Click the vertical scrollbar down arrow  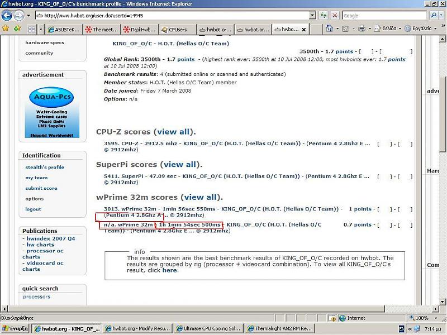click(443, 301)
